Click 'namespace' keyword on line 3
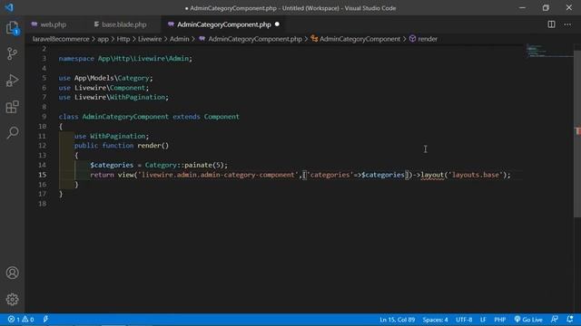The height and width of the screenshot is (326, 581). [x=76, y=58]
